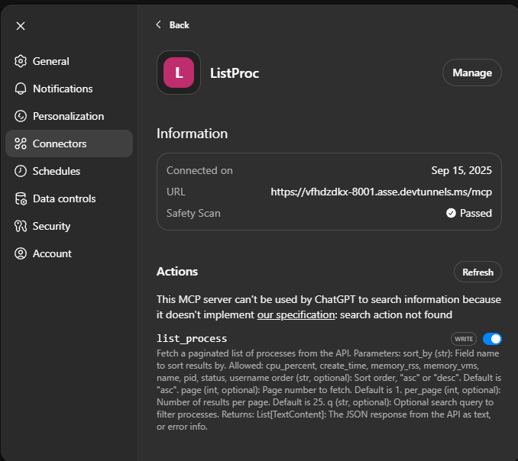Click the Security keys icon

point(21,226)
